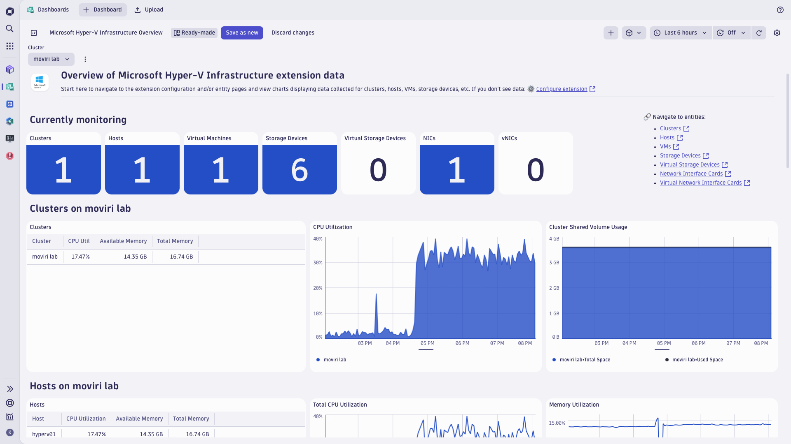Open the VMs entity link
791x444 pixels.
[665, 147]
